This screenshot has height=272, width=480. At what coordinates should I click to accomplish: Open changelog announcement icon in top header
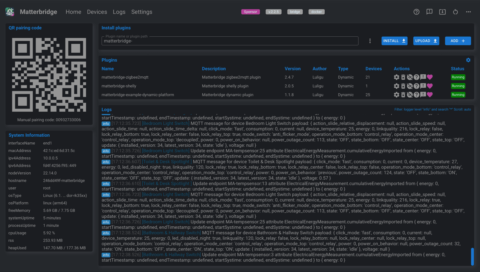tap(429, 12)
